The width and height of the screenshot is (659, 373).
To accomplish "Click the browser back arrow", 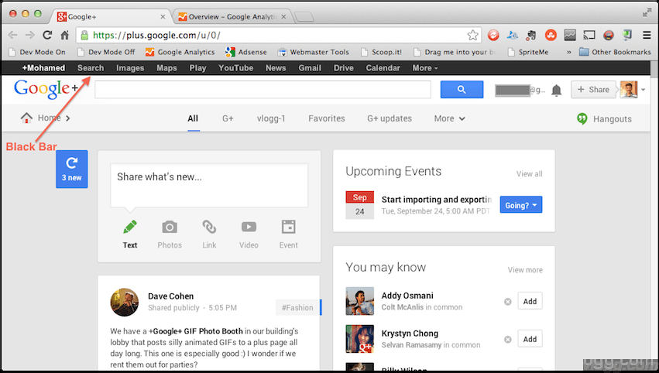I will coord(12,36).
